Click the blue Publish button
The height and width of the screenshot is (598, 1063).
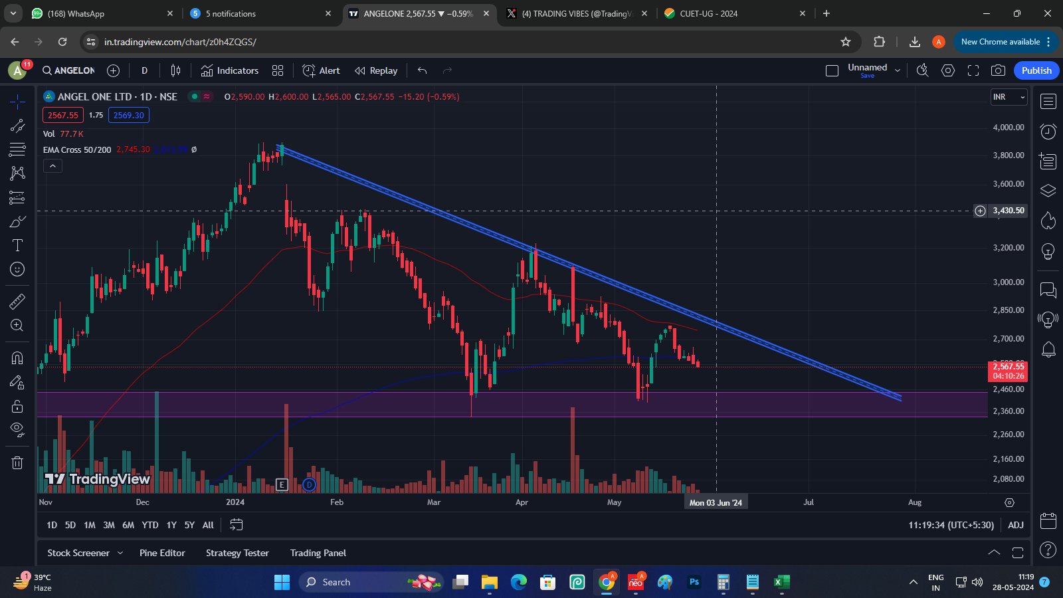coord(1036,70)
